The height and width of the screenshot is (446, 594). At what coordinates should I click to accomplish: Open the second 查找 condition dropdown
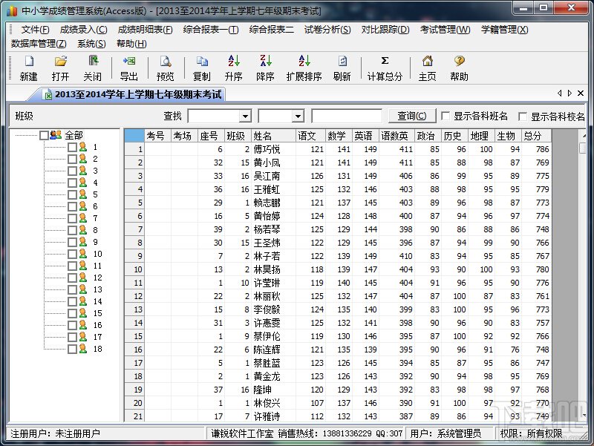(298, 117)
